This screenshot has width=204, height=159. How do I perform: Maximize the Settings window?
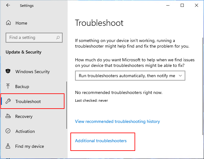[182, 5]
